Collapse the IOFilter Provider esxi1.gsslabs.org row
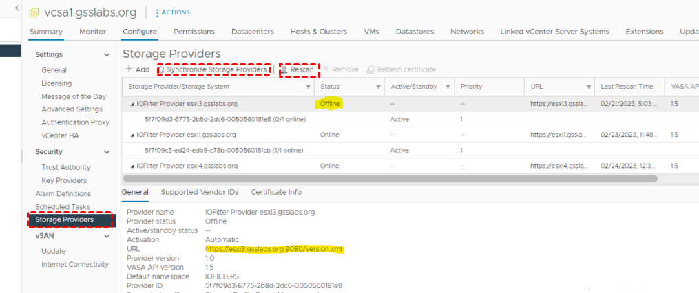This screenshot has height=293, width=699. 132,135
